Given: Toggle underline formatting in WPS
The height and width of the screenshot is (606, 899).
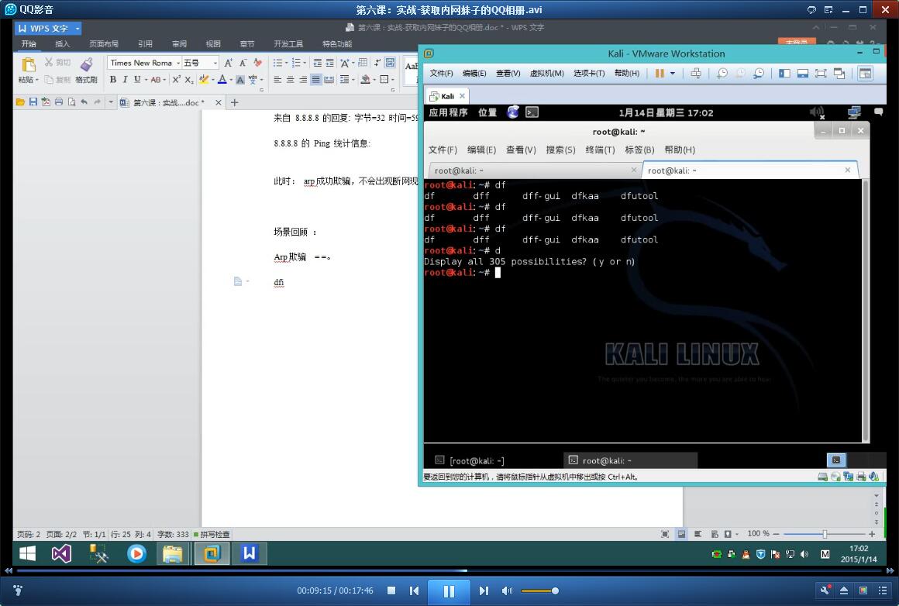Looking at the screenshot, I should pos(137,80).
